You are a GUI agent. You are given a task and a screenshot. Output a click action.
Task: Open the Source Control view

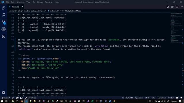pyautogui.click(x=3, y=22)
